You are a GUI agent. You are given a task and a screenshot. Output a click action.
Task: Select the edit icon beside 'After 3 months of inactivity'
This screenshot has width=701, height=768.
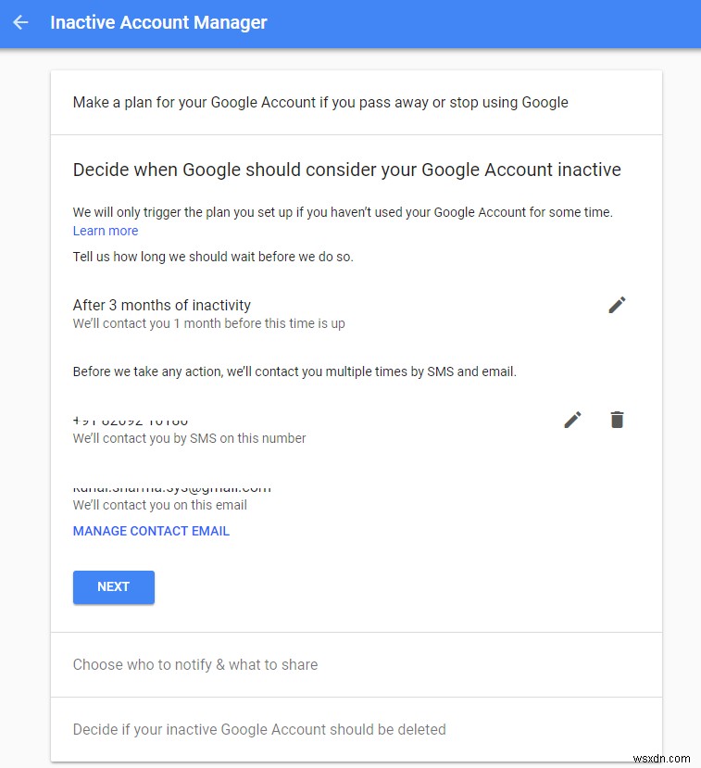[617, 305]
